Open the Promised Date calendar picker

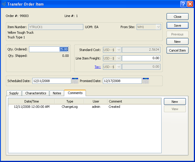[146, 81]
